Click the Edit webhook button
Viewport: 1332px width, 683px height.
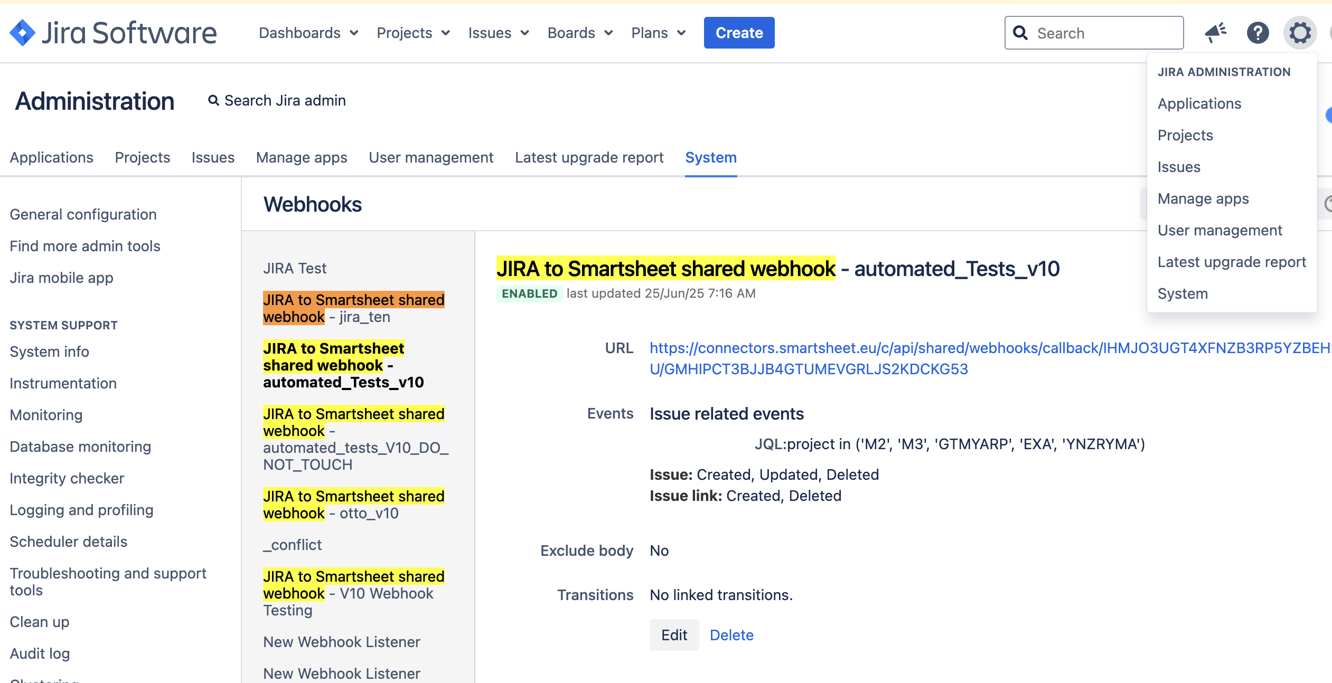pos(674,635)
